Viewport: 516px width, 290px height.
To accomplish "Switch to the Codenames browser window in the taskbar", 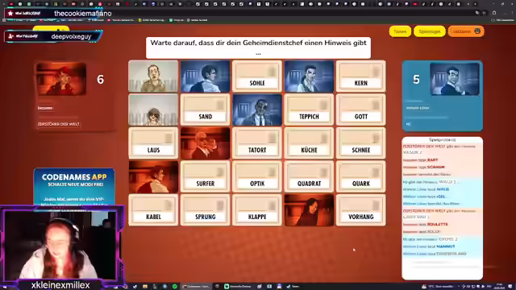I will point(196,287).
